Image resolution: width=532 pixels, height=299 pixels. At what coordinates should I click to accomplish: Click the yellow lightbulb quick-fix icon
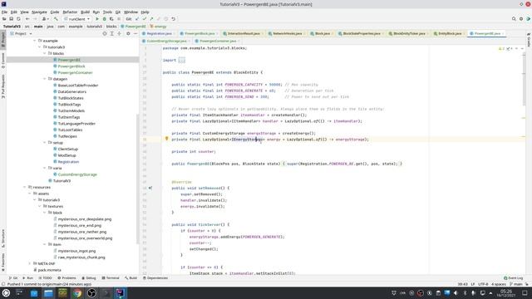[x=166, y=139]
